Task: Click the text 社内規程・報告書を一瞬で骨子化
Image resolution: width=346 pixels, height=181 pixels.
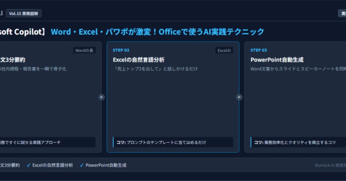Action: (x=35, y=69)
